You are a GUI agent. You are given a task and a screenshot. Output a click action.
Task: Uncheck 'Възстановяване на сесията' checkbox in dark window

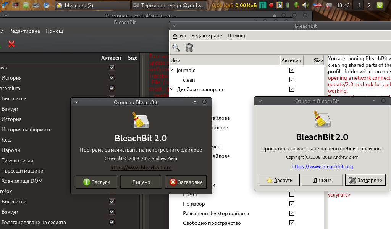point(112,222)
